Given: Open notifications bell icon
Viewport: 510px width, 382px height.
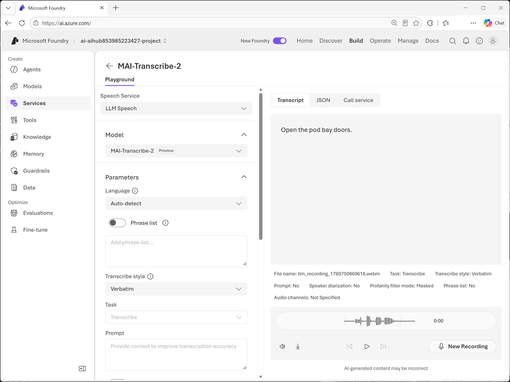Looking at the screenshot, I should [466, 41].
